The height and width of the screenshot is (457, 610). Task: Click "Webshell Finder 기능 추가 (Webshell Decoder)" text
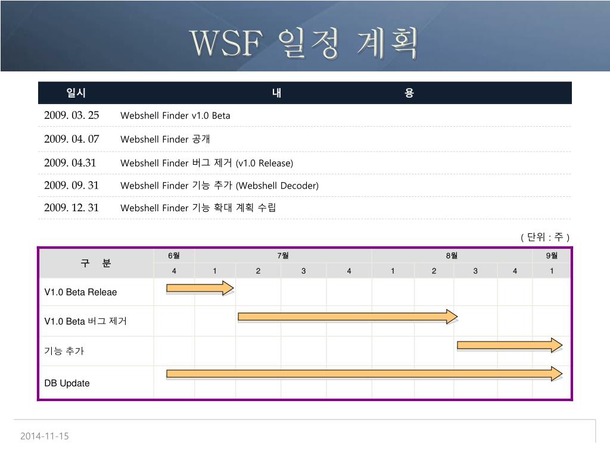[219, 186]
